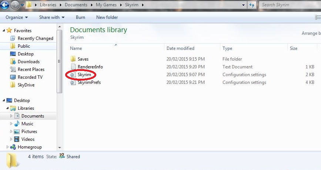Image resolution: width=321 pixels, height=170 pixels.
Task: Click the Homegroup icon
Action: (x=13, y=147)
